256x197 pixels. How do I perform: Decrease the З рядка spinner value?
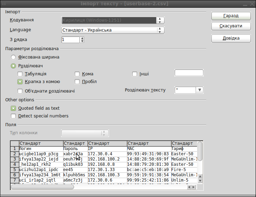[82, 41]
